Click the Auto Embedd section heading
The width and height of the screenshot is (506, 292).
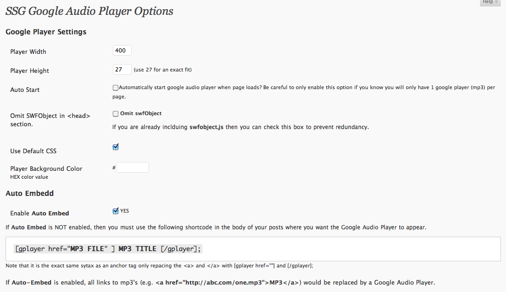pyautogui.click(x=30, y=193)
